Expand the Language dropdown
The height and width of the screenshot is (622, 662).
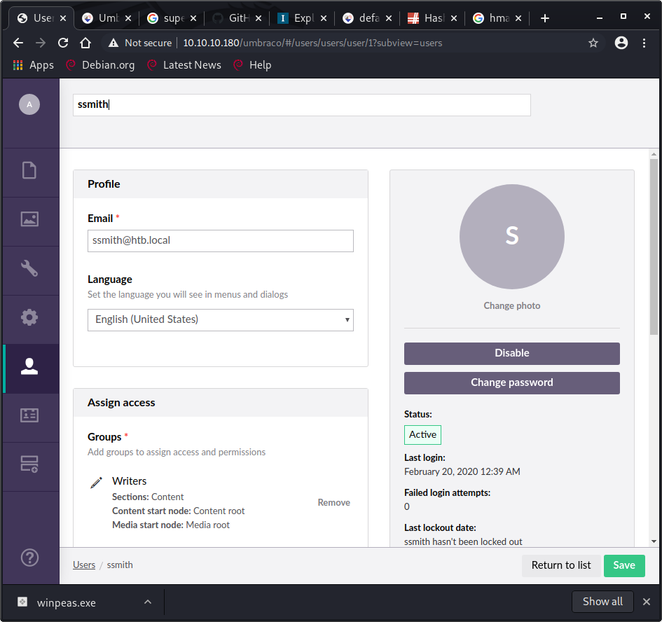tap(220, 319)
